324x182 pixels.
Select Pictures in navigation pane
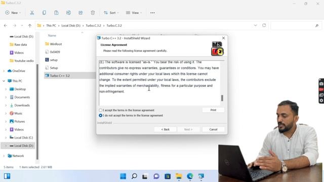click(17, 121)
